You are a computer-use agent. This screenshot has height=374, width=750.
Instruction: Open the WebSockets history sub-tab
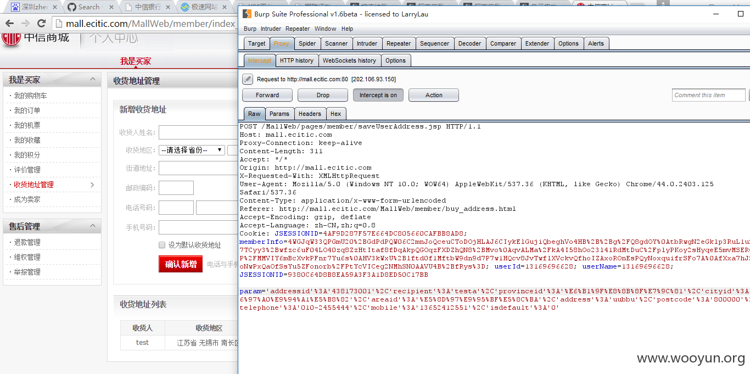click(349, 60)
